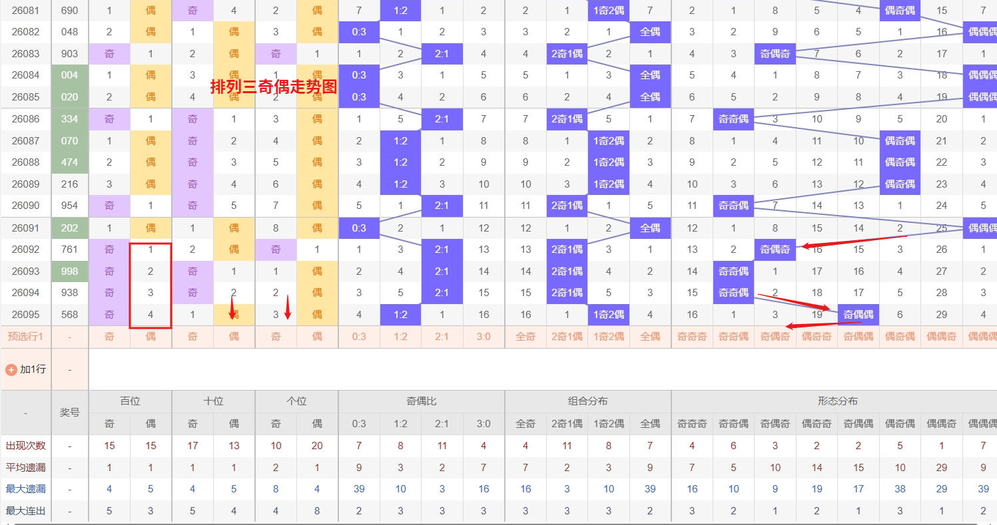Click the 预选行1 row label
The height and width of the screenshot is (525, 997).
[x=25, y=337]
